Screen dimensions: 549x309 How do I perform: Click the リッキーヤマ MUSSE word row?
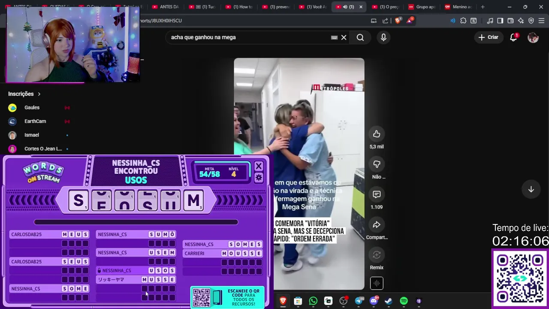(x=136, y=279)
